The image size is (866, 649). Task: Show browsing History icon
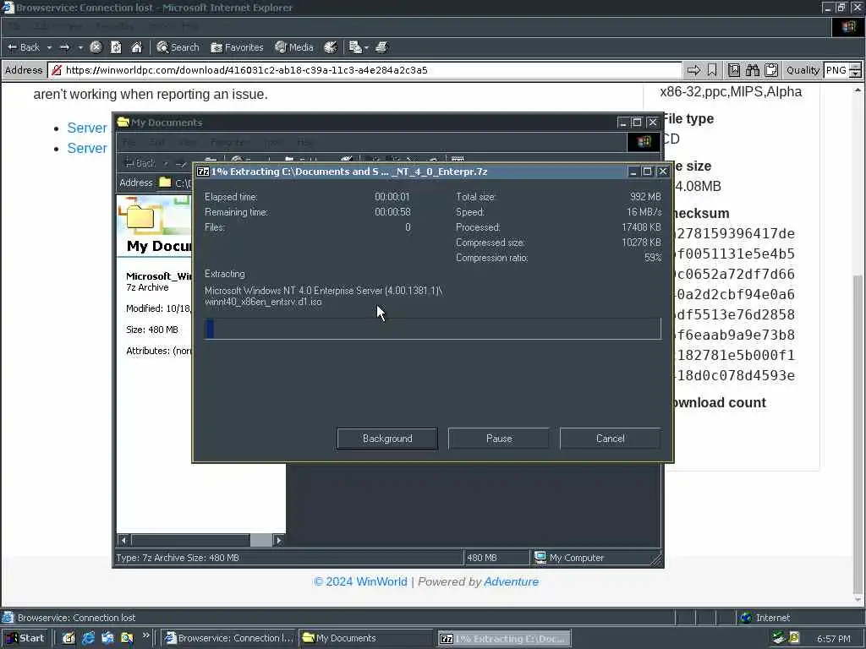(331, 47)
